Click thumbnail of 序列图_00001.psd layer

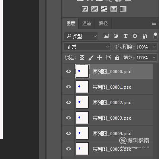coord(82,87)
